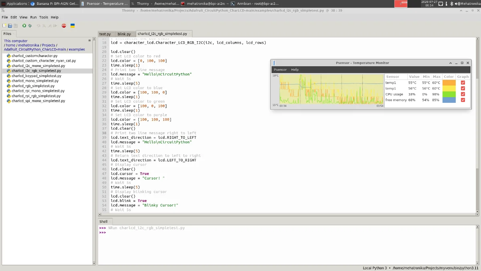Viewport: 481px width, 271px height.
Task: Change the green CPU usage color swatch
Action: 449,94
